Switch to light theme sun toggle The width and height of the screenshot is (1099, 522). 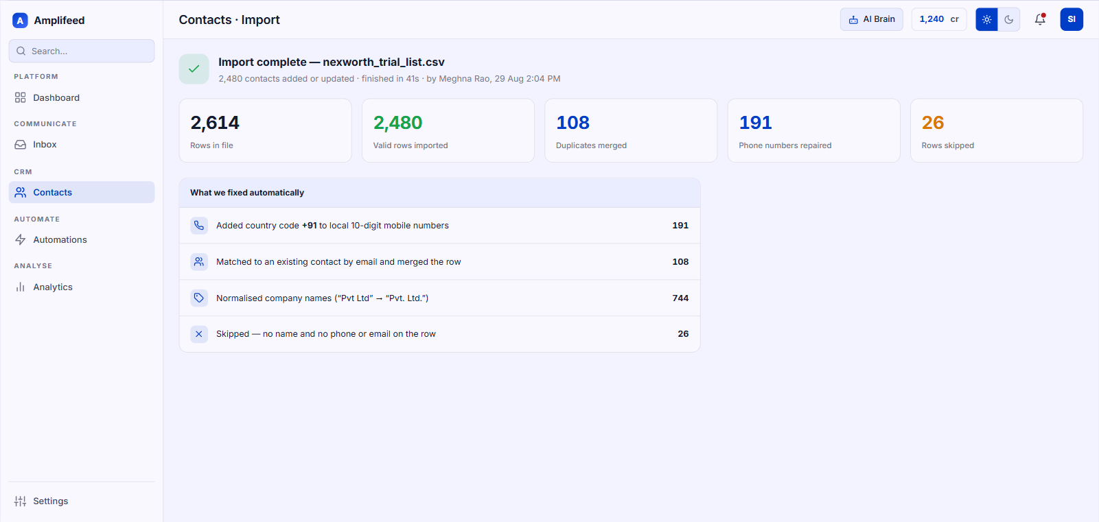tap(986, 19)
